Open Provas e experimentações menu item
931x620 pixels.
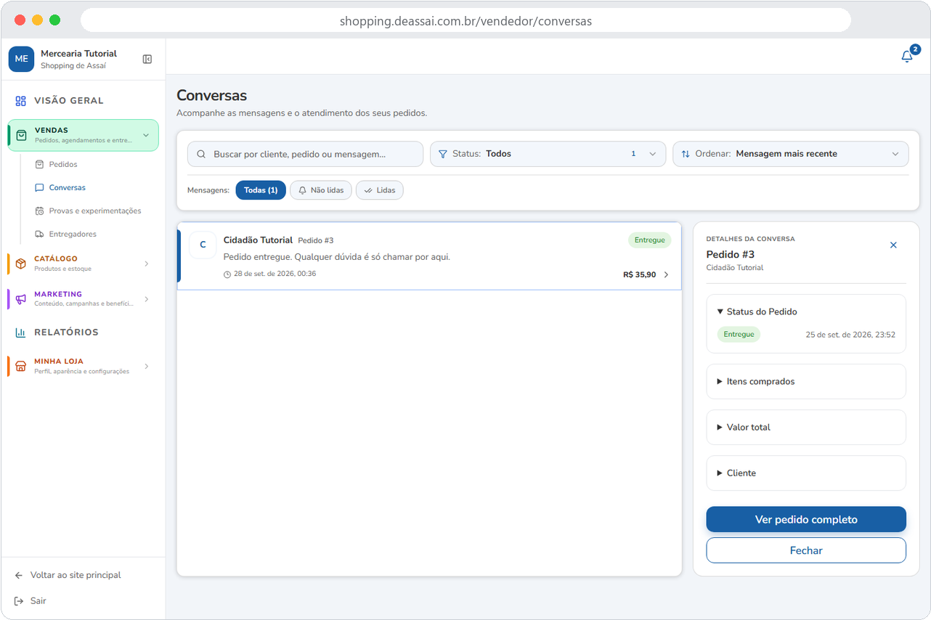[88, 211]
